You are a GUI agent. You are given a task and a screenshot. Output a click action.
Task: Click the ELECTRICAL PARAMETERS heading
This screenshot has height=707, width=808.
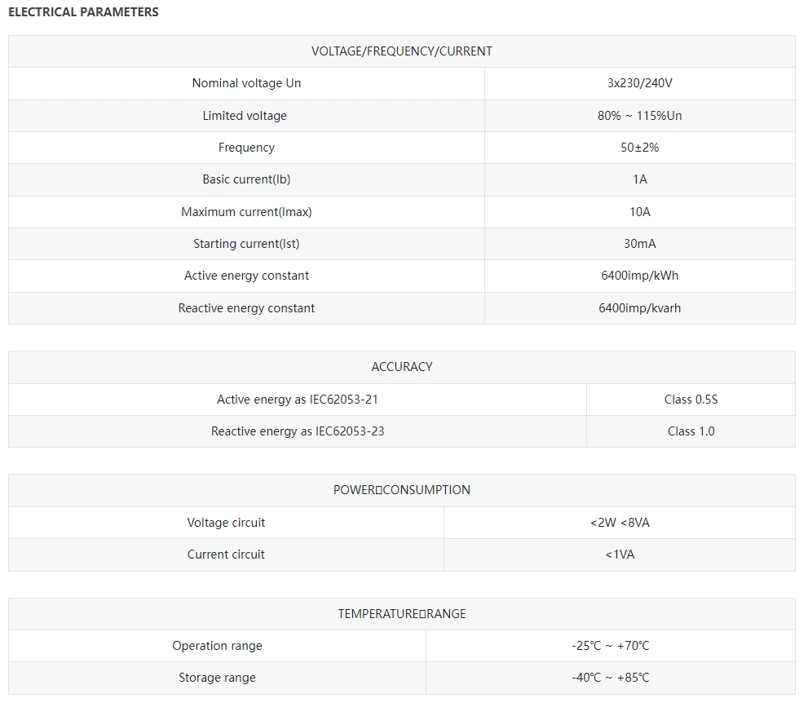point(83,12)
